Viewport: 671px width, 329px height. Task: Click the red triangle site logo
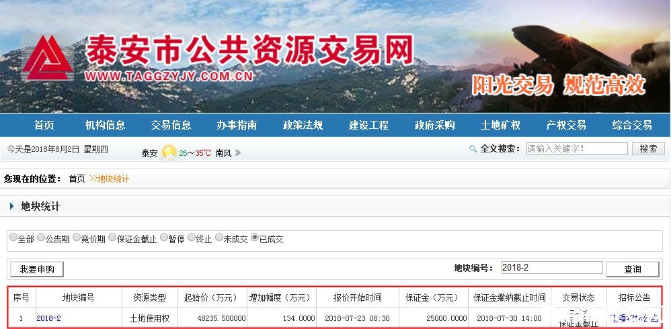(47, 58)
